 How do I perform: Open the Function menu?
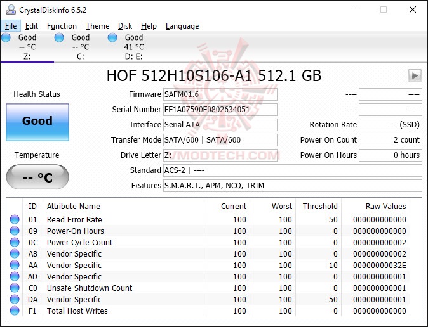pos(62,26)
